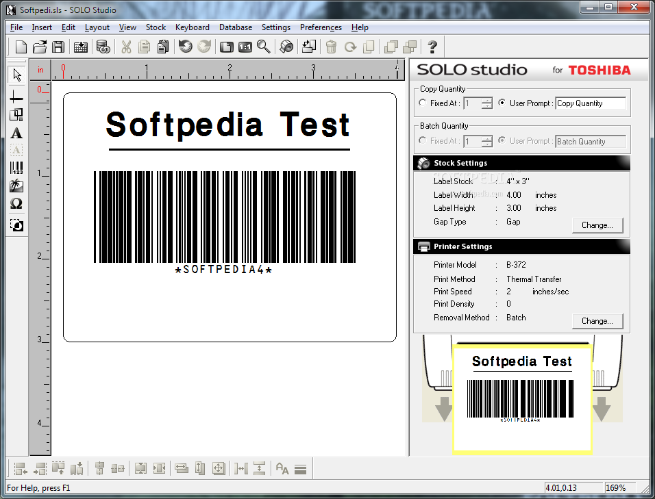Click the Rotate object arrow icon

(350, 47)
